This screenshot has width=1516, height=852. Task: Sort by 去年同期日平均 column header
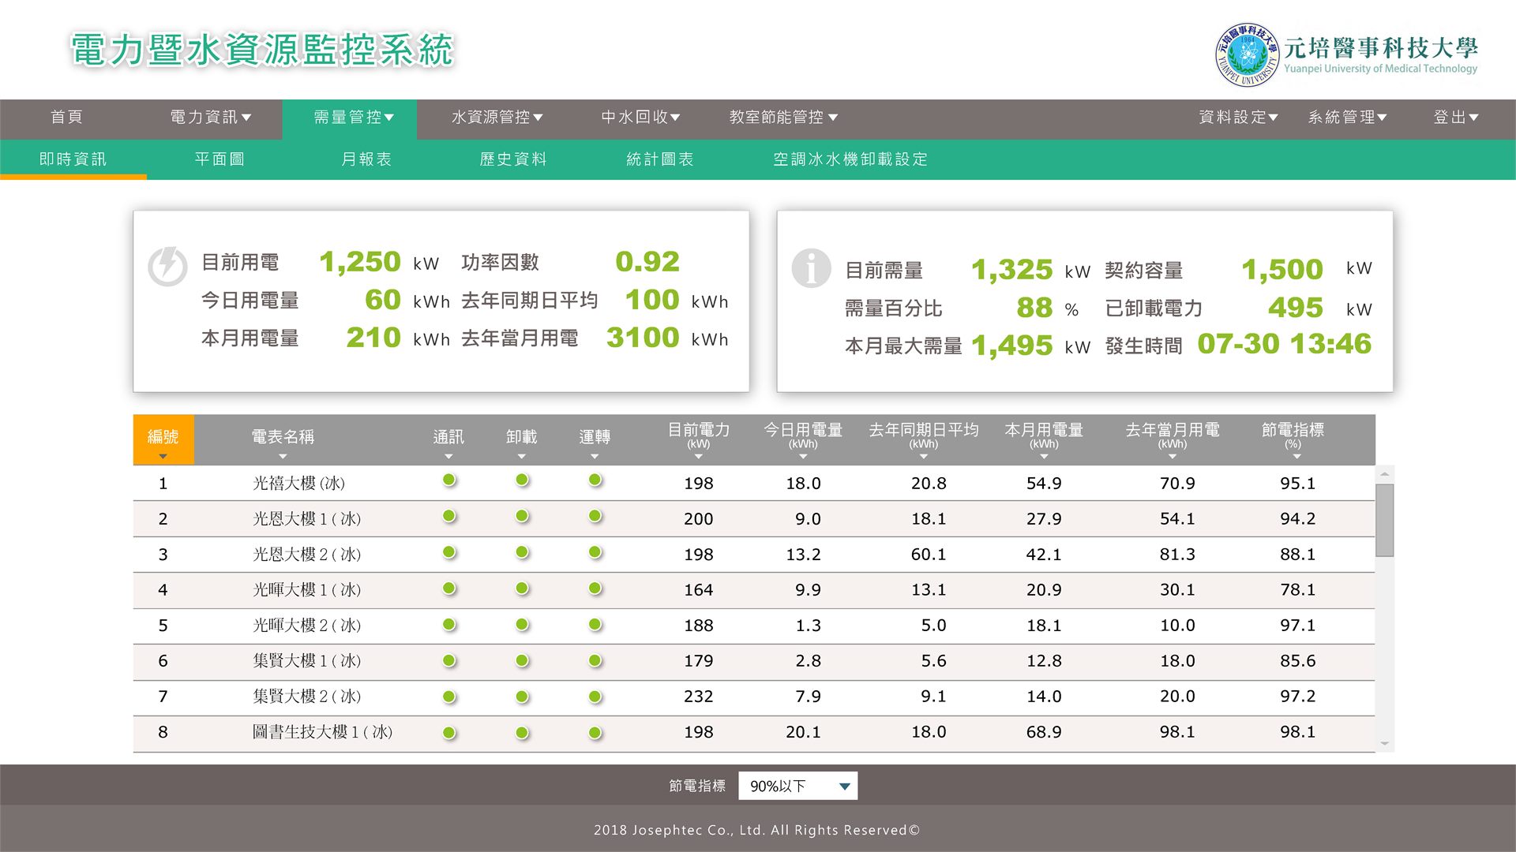[924, 439]
